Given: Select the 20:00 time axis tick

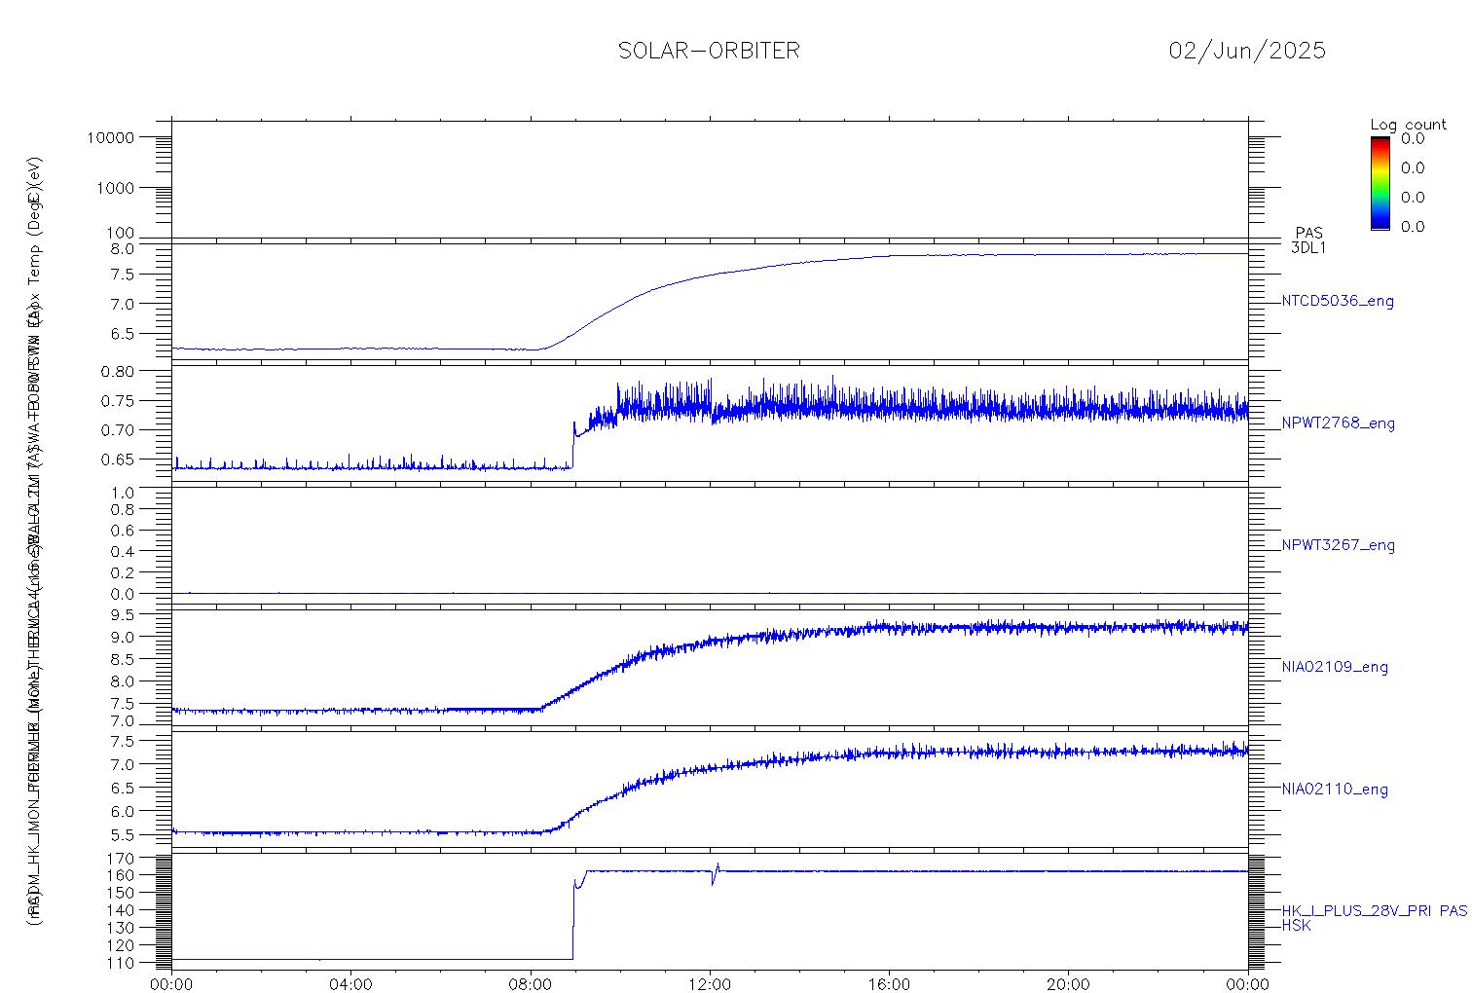Looking at the screenshot, I should (x=1068, y=984).
